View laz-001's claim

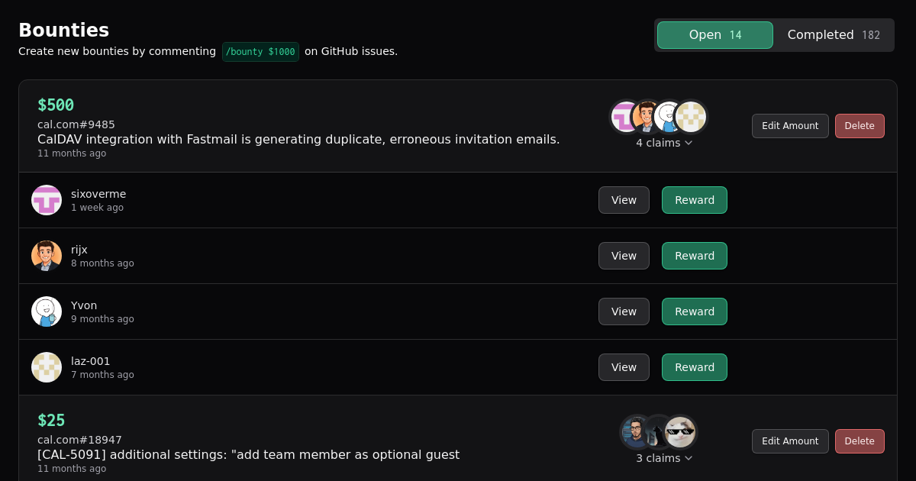624,367
